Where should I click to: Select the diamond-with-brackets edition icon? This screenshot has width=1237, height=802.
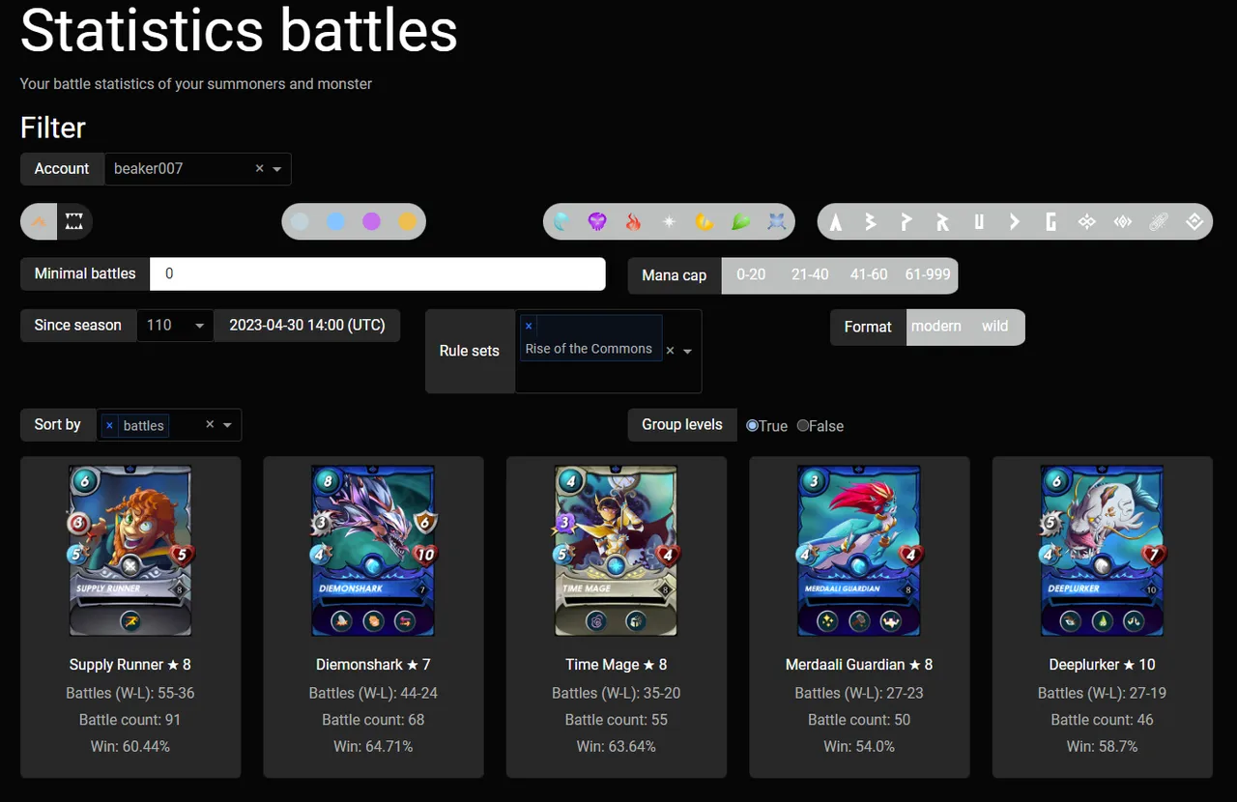click(1123, 222)
